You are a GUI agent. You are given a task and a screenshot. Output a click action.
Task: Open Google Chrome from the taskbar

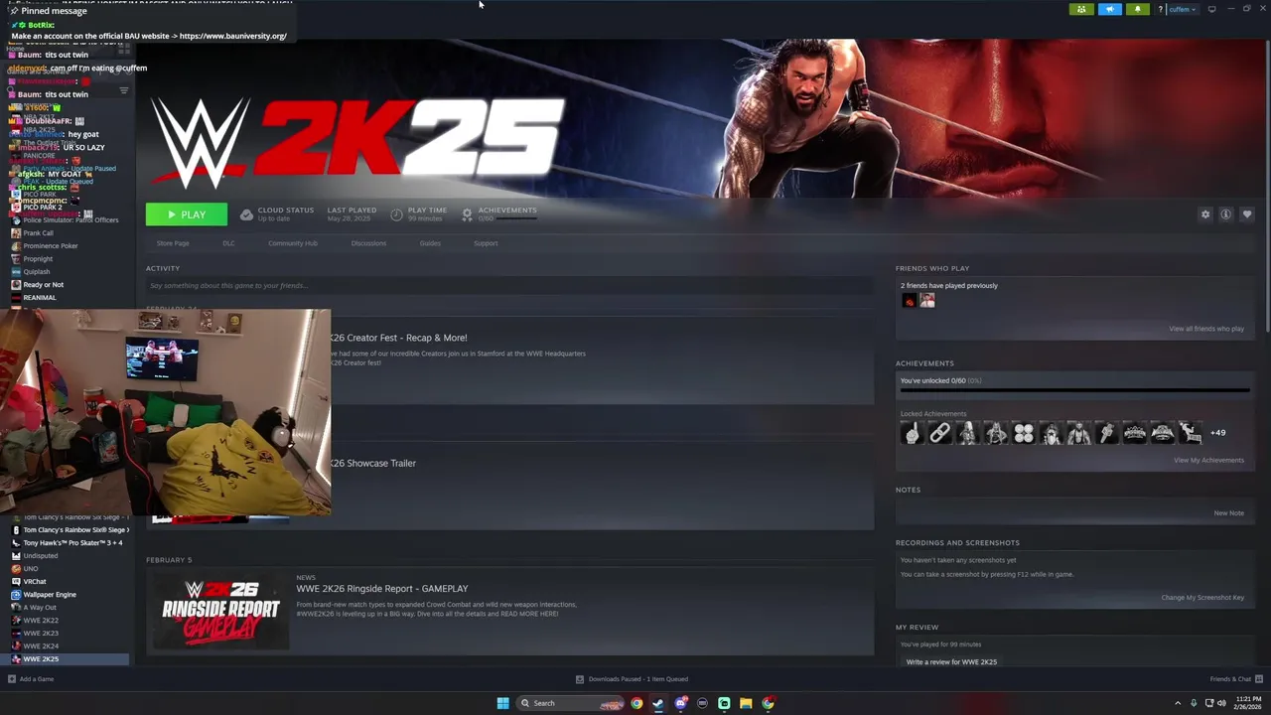tap(636, 703)
